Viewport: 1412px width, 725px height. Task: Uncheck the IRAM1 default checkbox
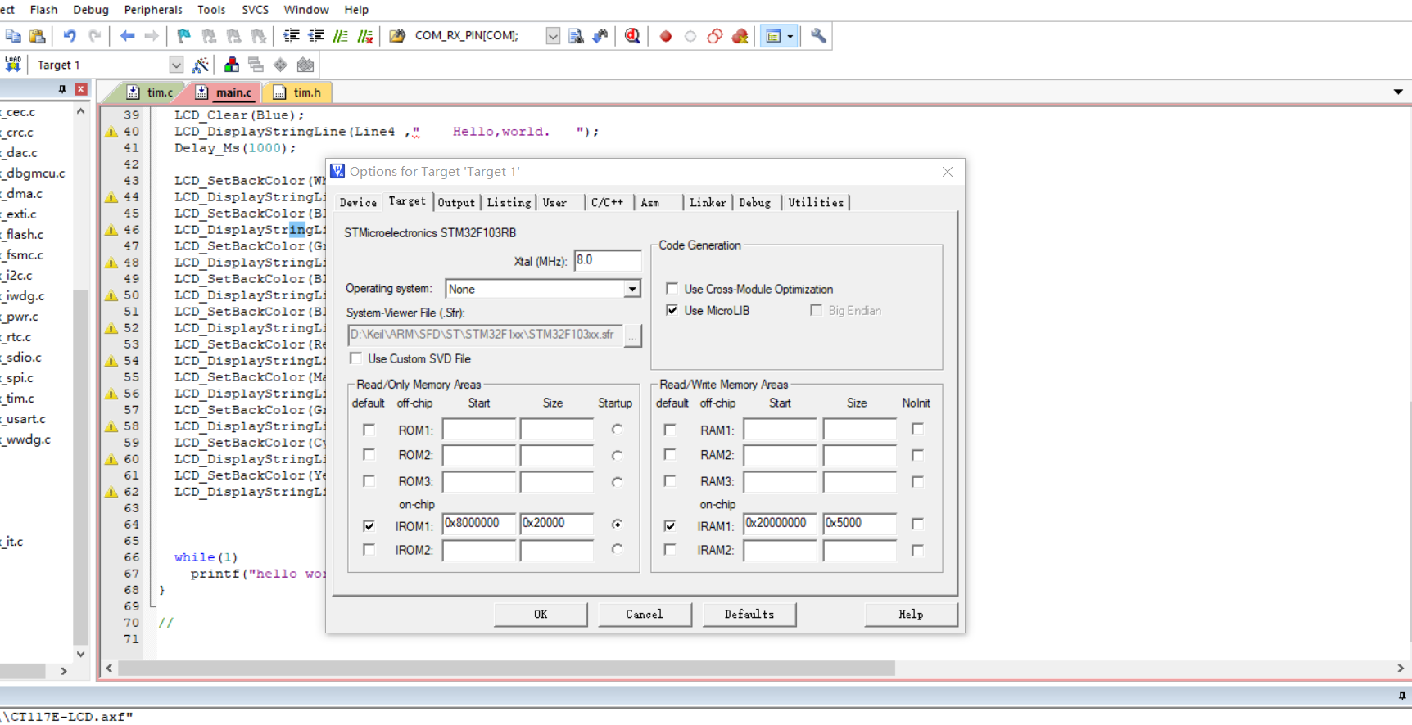pos(670,525)
